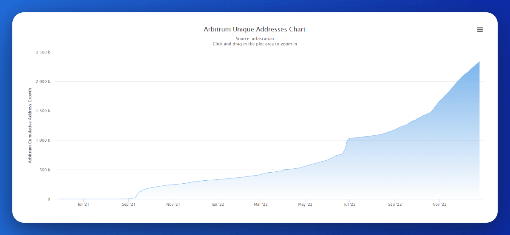Viewport: 510px width, 235px height.
Task: Click the '2 500 k' y-axis label
Action: point(43,52)
